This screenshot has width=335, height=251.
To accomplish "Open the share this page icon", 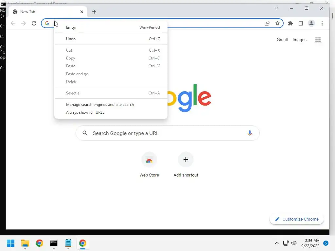I will (x=267, y=23).
